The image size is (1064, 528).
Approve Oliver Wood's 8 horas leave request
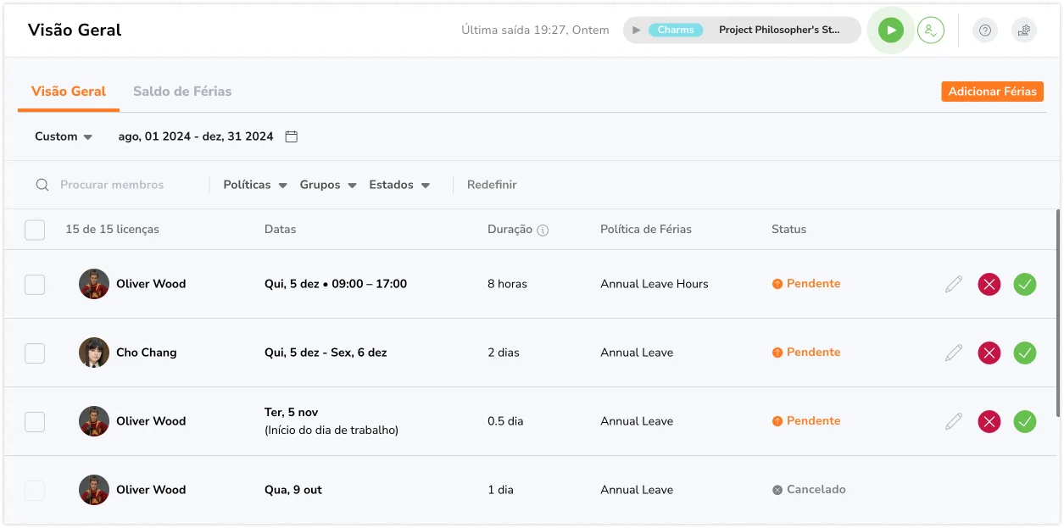click(1025, 284)
